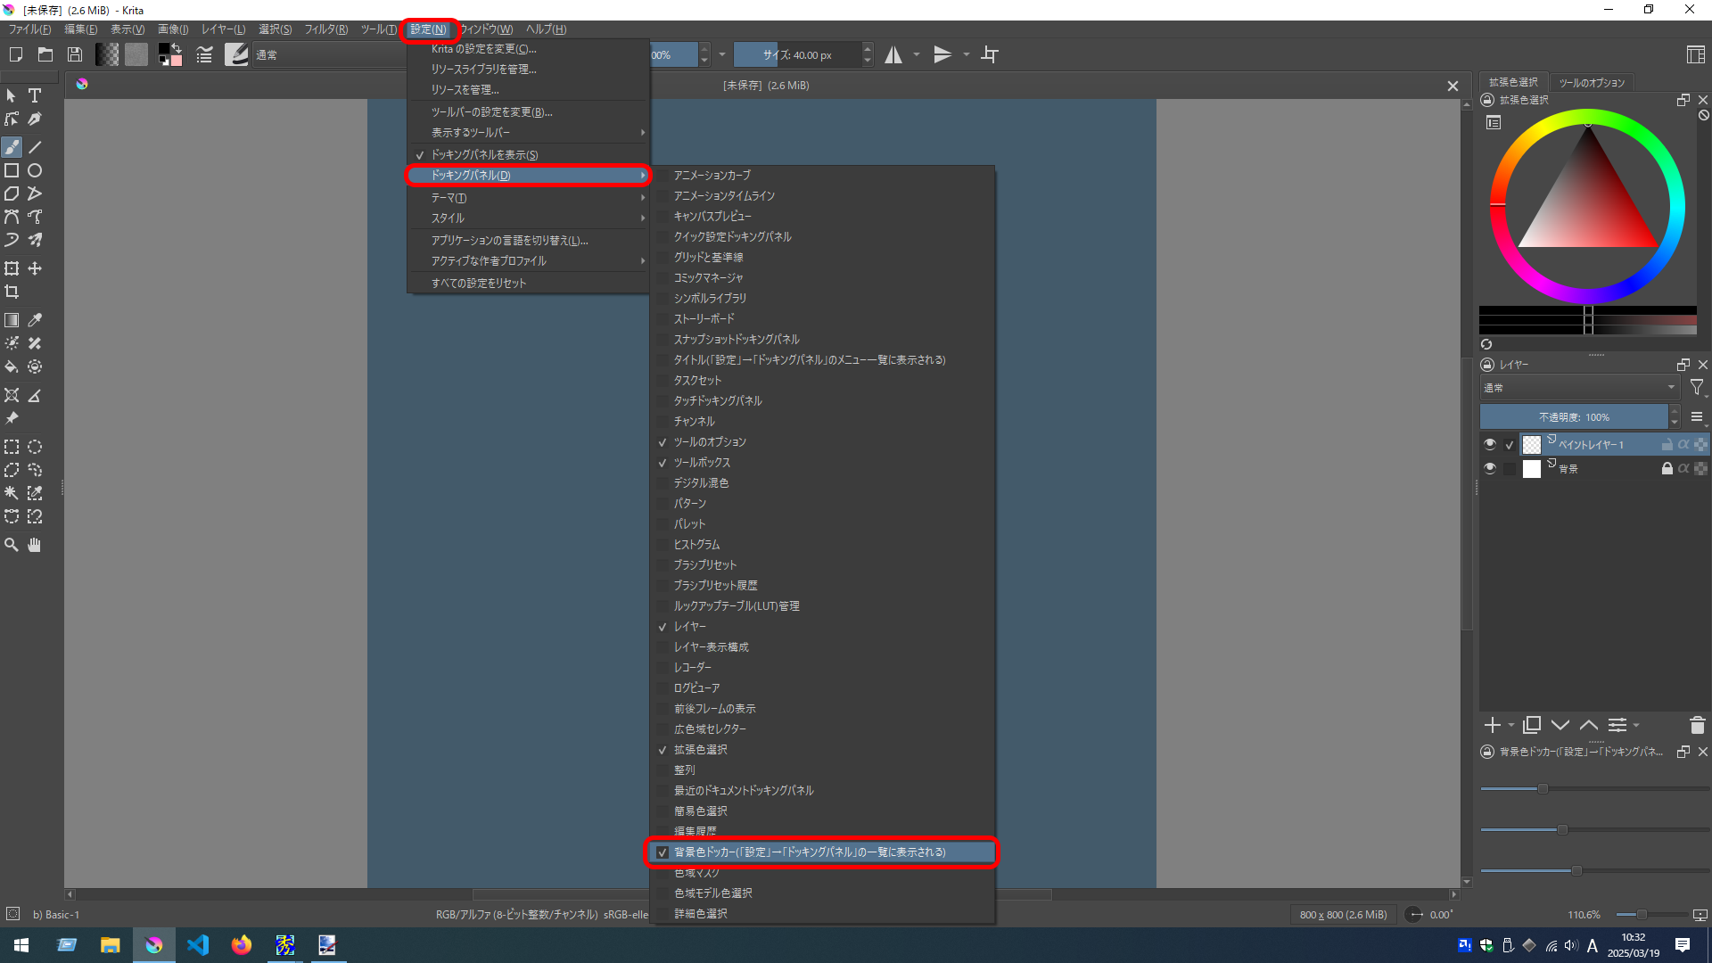Add a new paint layer with the plus button
Screen dimensions: 1712x963
point(1494,725)
